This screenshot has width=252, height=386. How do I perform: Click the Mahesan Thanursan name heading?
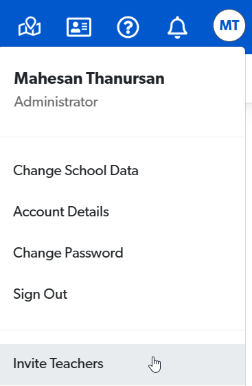click(x=89, y=78)
